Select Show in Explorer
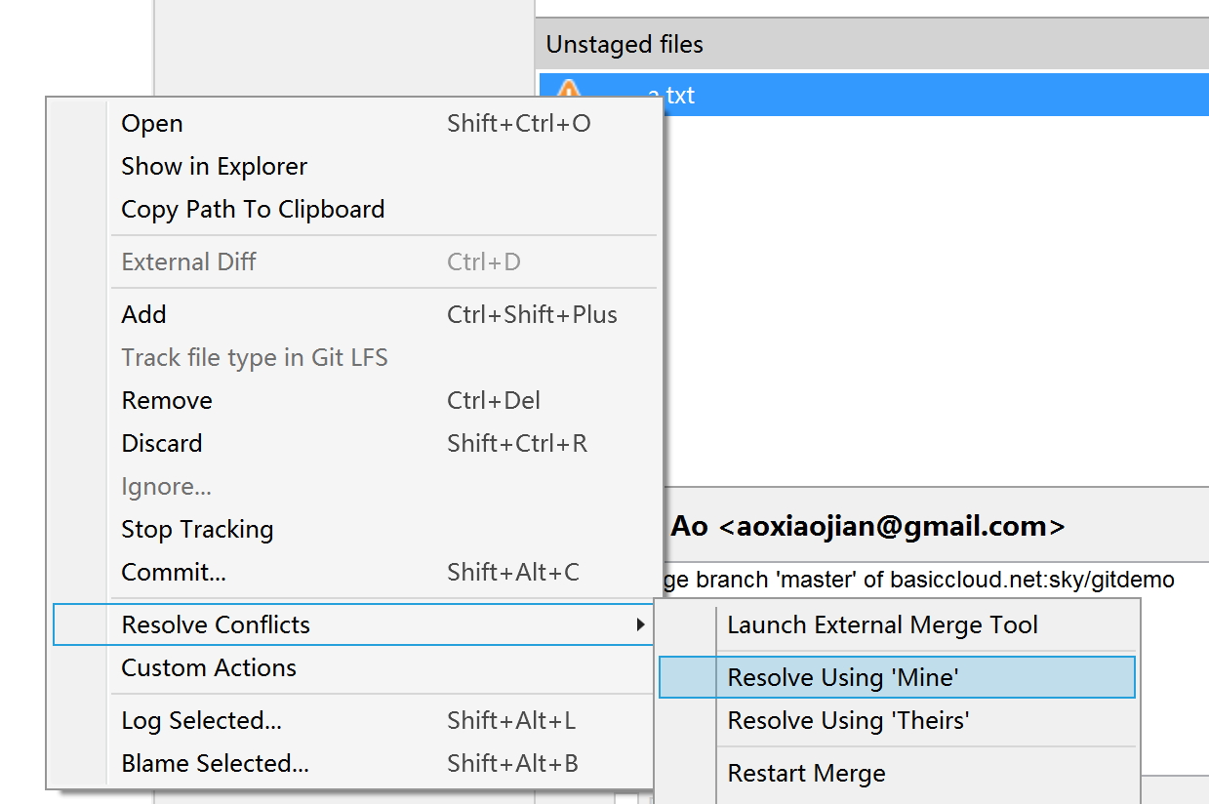The height and width of the screenshot is (804, 1209). coord(214,167)
